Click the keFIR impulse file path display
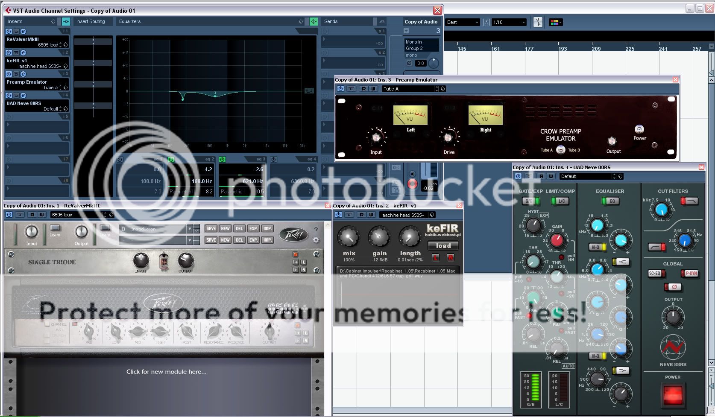The width and height of the screenshot is (715, 417). (x=397, y=273)
